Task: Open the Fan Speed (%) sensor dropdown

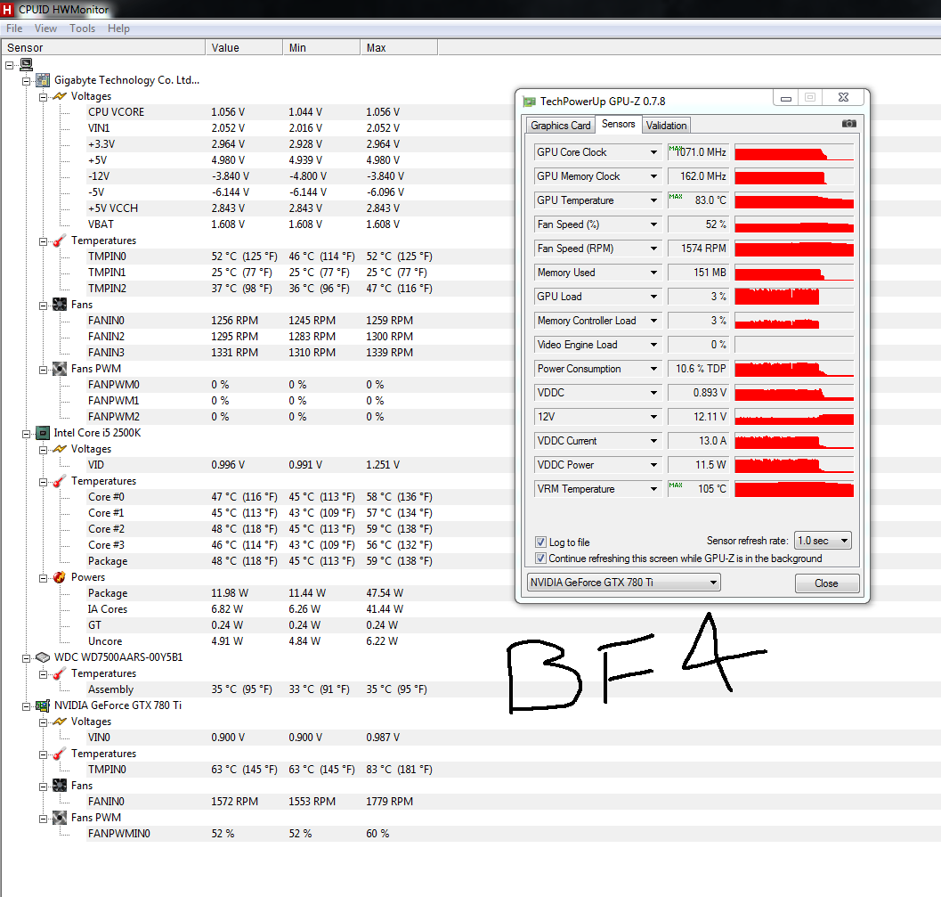Action: point(653,224)
